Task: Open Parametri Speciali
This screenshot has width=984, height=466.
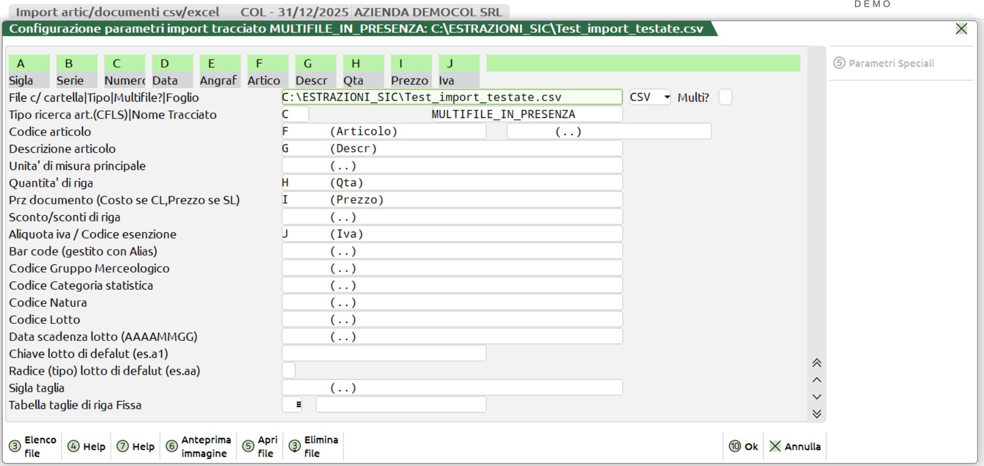Action: click(x=884, y=63)
